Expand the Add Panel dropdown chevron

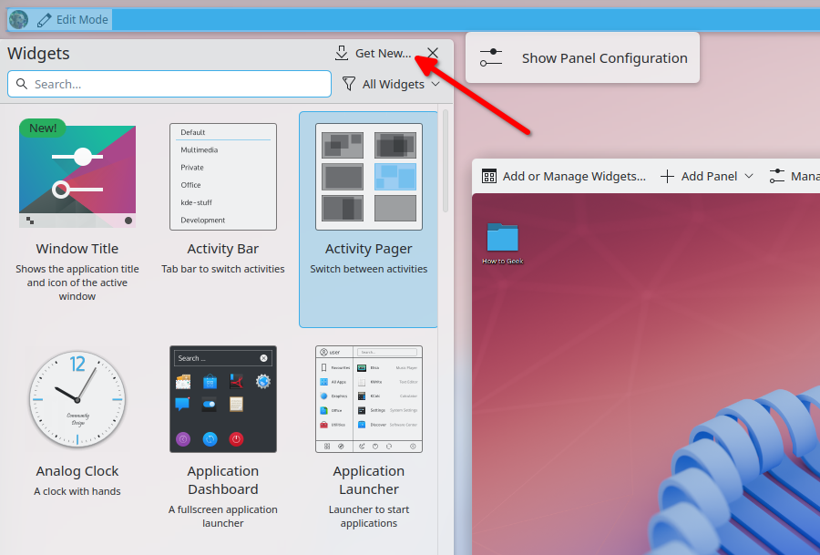click(x=749, y=176)
